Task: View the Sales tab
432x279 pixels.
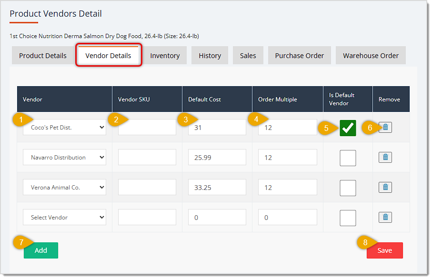Action: point(248,56)
